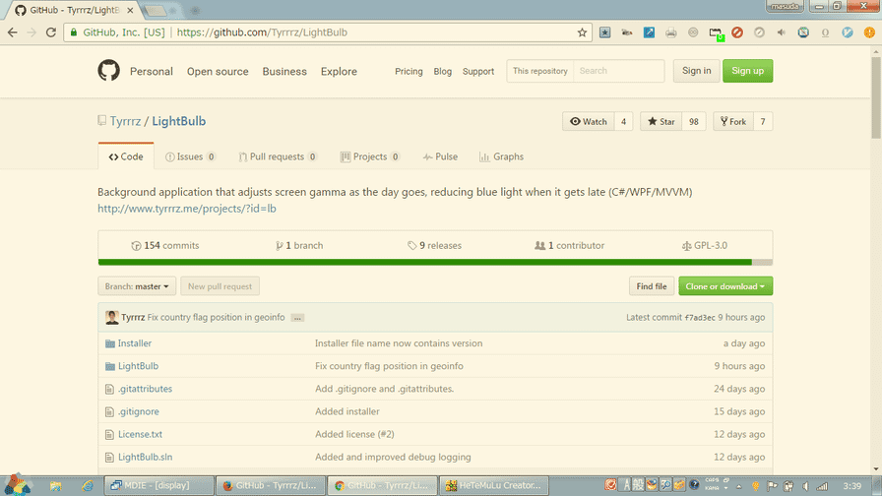This screenshot has height=496, width=882.
Task: Click the taskbar volume speaker icon
Action: tap(806, 486)
